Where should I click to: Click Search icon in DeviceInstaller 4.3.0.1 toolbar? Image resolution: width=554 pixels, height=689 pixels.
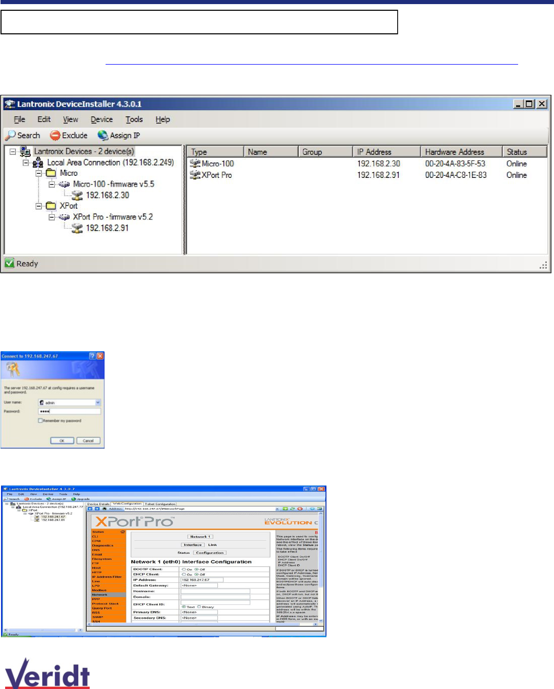10,135
